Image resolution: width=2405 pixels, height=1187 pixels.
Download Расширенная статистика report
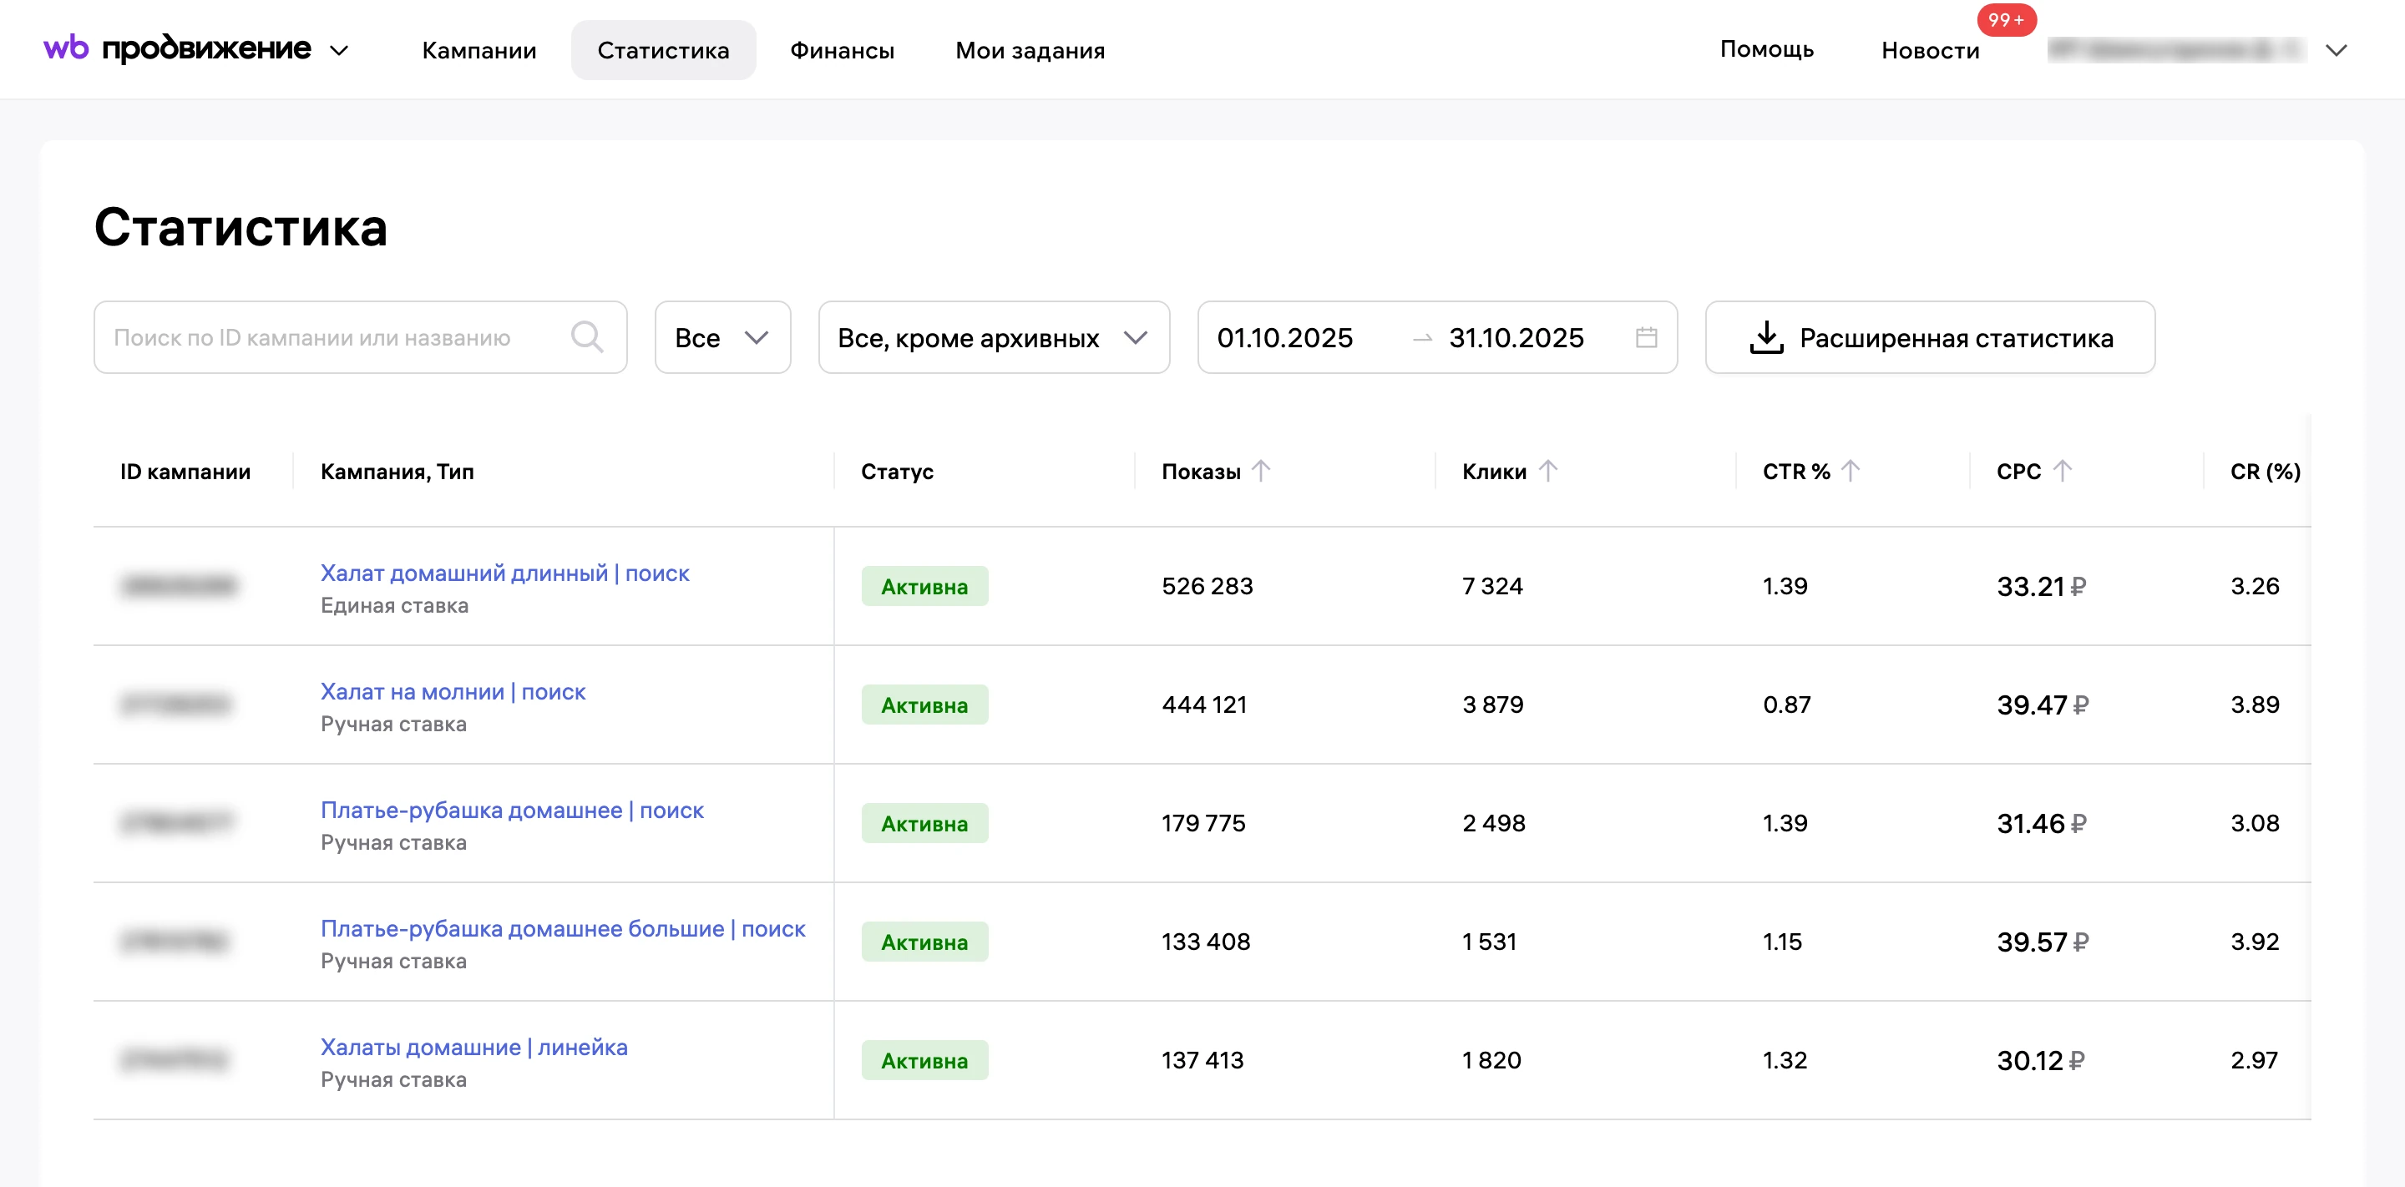tap(1930, 337)
